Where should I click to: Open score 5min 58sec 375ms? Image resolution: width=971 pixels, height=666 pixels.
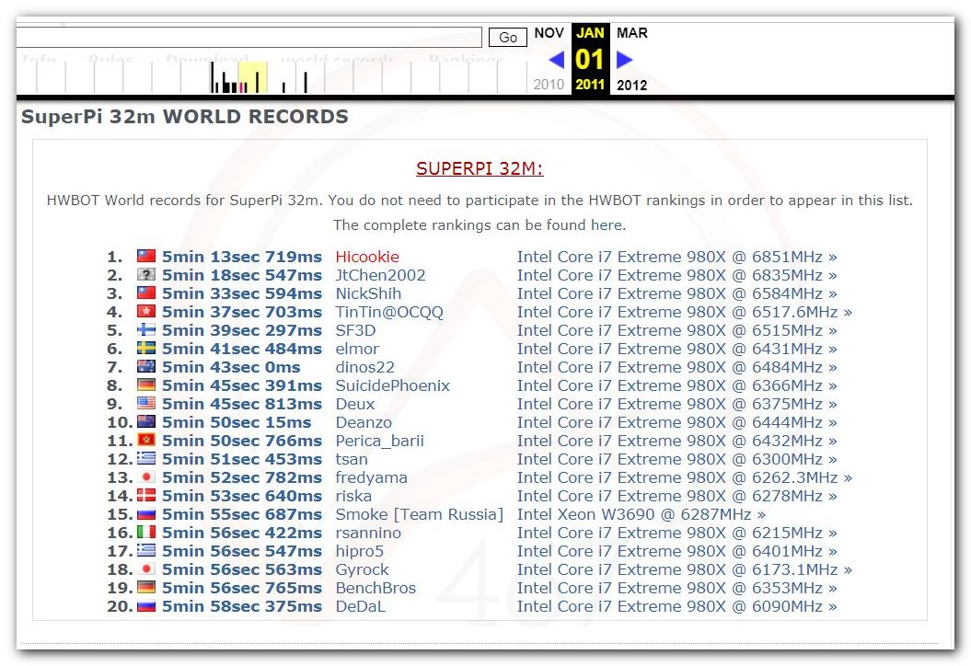(x=242, y=606)
